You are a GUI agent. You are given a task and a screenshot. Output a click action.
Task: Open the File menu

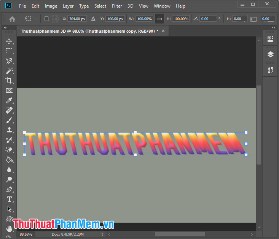click(22, 6)
